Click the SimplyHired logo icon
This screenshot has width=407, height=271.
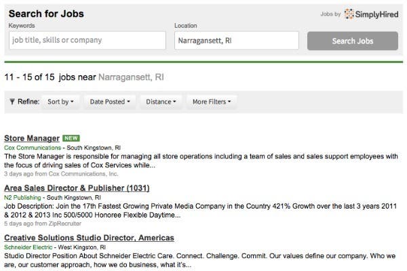click(349, 14)
